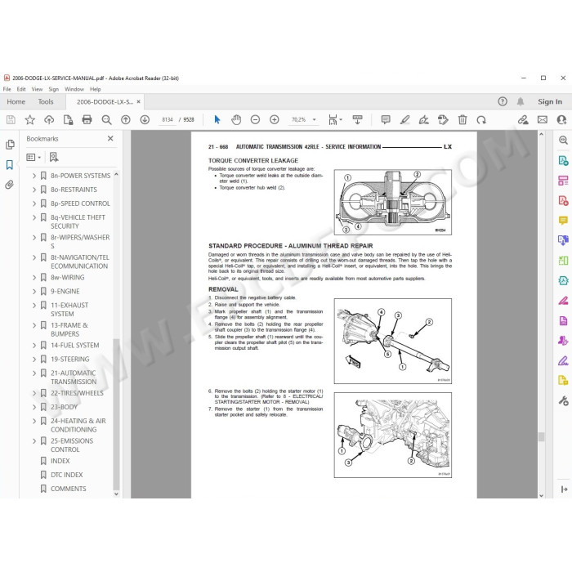572x572 pixels.
Task: Open the draw signature pen tool
Action: click(x=423, y=119)
